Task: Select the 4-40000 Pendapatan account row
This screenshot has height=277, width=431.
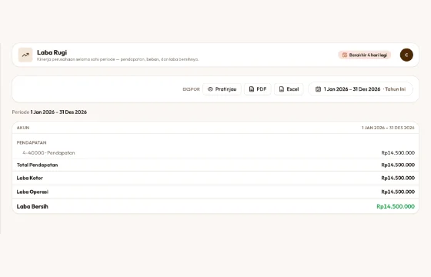Action: click(x=215, y=153)
